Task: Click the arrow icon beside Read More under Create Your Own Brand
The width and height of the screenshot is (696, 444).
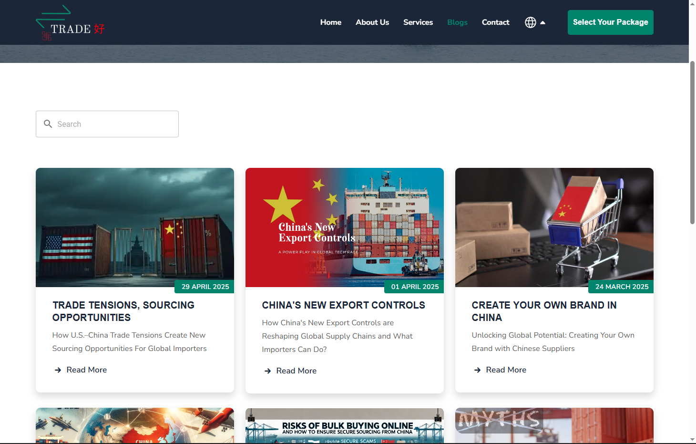Action: pyautogui.click(x=477, y=370)
